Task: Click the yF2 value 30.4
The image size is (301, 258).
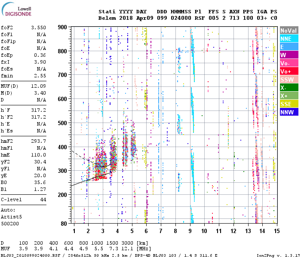Action: click(x=40, y=162)
